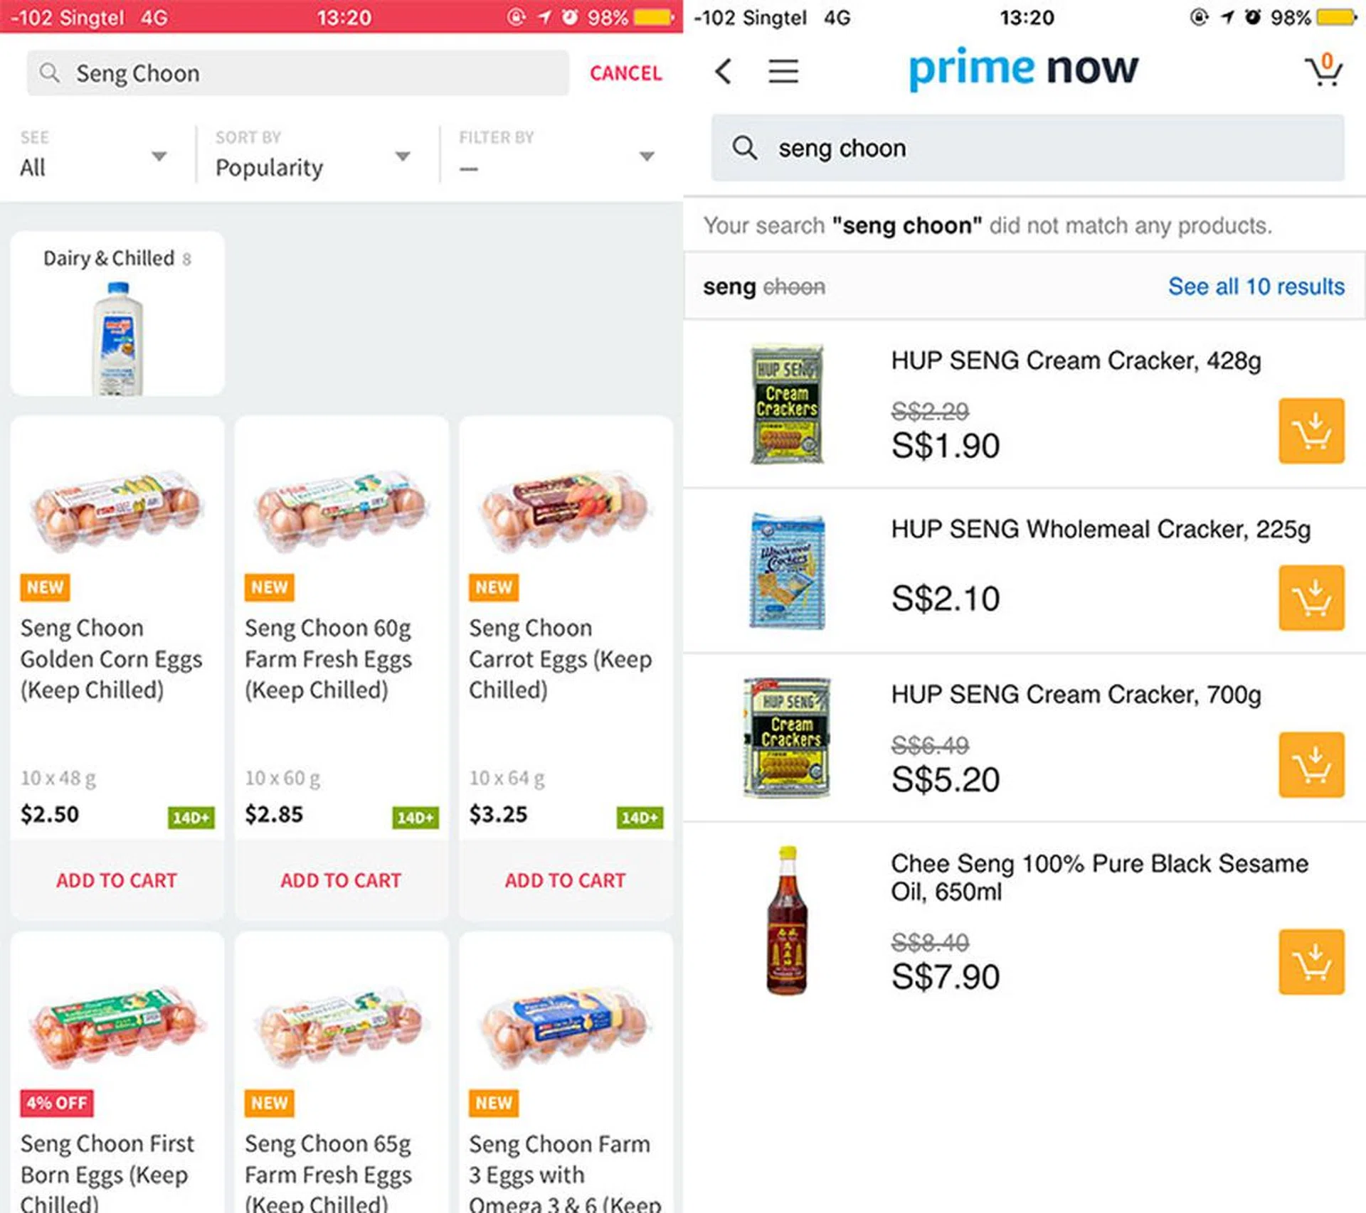Select the Dairy & Chilled category card

[x=117, y=314]
